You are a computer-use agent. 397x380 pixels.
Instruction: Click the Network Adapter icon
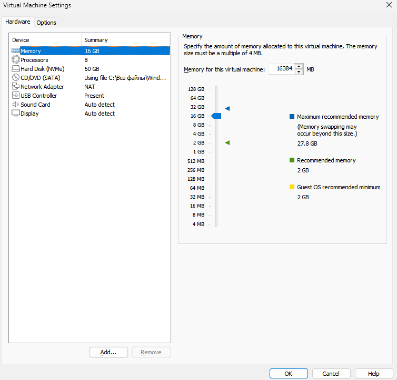pos(15,86)
